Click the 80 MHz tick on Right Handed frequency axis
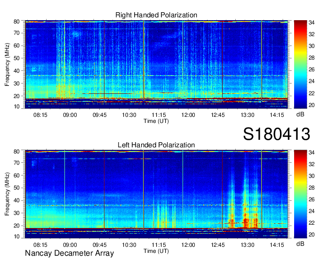Image resolution: width=320 pixels, height=259 pixels. pyautogui.click(x=16, y=22)
